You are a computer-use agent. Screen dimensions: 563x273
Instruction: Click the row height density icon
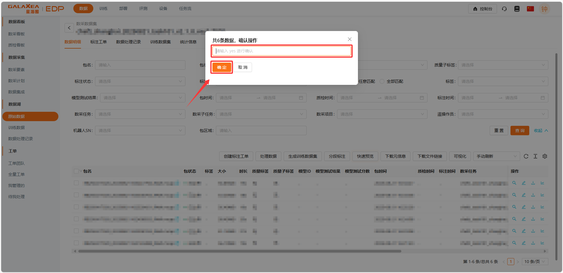click(x=535, y=156)
